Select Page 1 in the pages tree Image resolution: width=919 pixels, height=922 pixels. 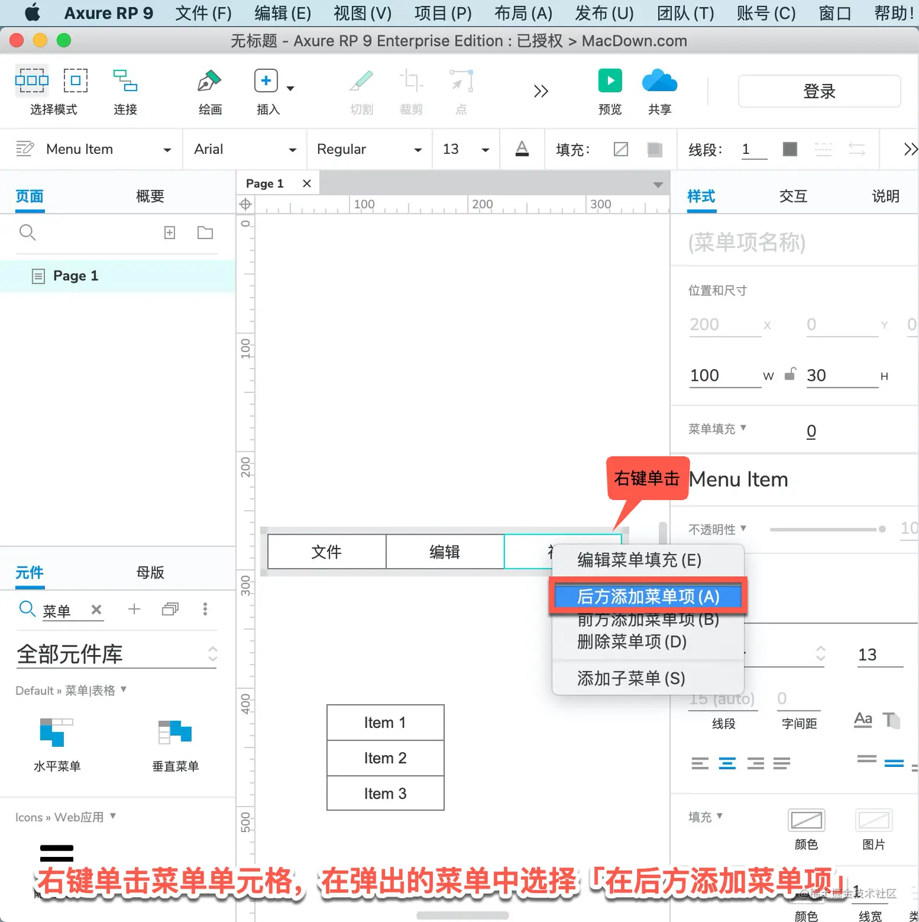coord(117,276)
